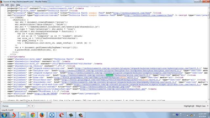This screenshot has width=210, height=118.
Task: Click the 'jQuery(function(){' line
Action: (19, 96)
